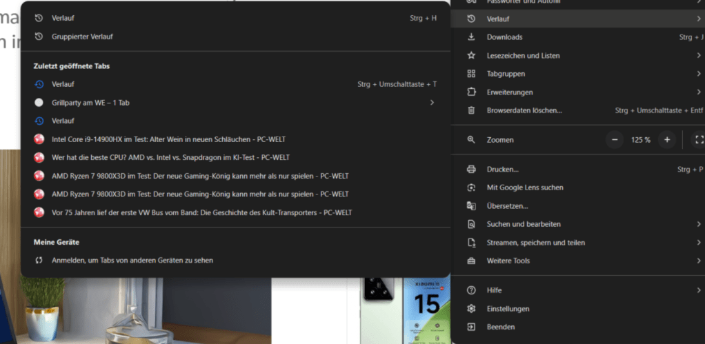Click clock icon beside Gruppierter Verlauf
The image size is (705, 344).
point(39,37)
